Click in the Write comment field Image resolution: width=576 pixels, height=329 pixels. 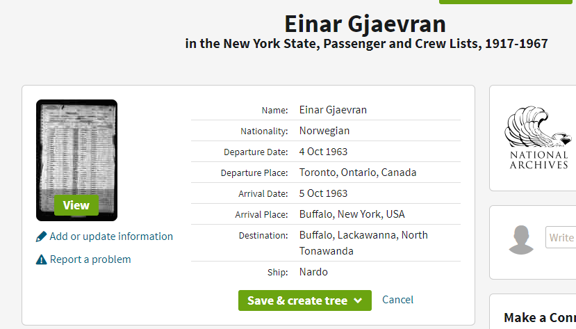(561, 237)
